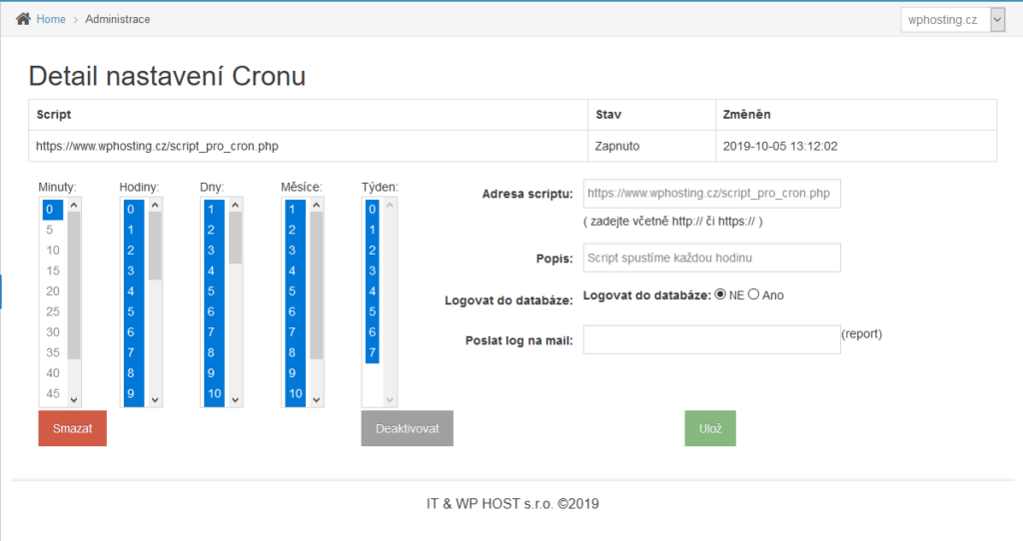Click the green Ulož save button
Viewport: 1023px width, 541px height.
click(710, 428)
